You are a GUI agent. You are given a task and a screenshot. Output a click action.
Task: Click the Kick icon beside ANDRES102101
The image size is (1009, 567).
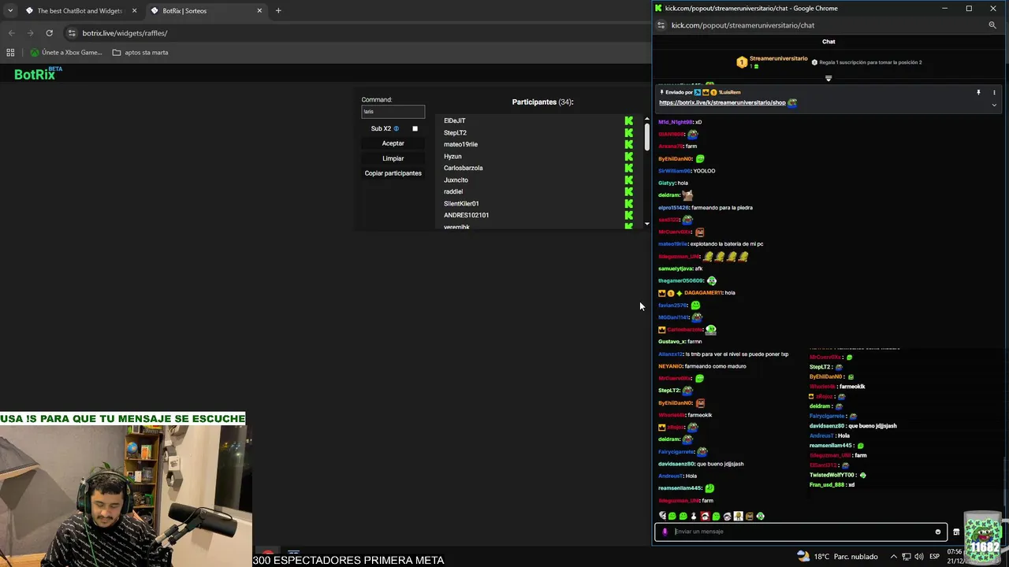coord(629,215)
